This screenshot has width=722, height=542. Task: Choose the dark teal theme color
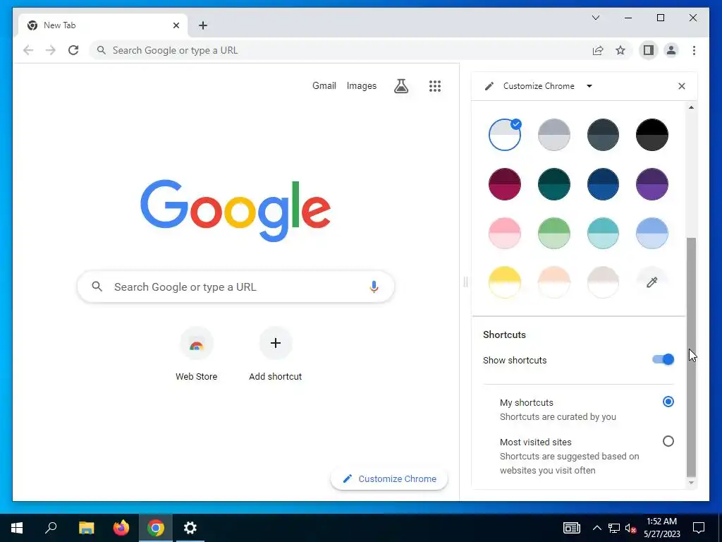pyautogui.click(x=554, y=184)
